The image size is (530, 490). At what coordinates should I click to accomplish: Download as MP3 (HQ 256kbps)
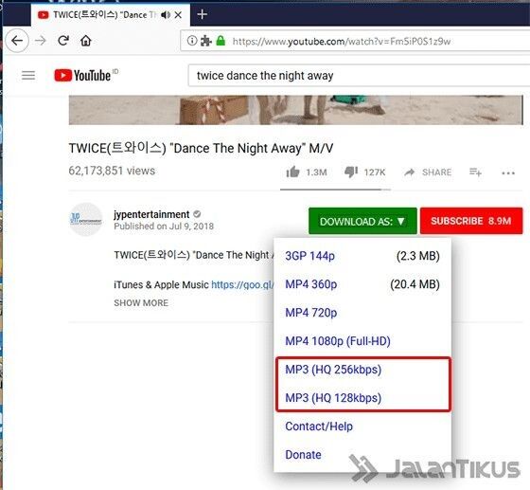[362, 370]
